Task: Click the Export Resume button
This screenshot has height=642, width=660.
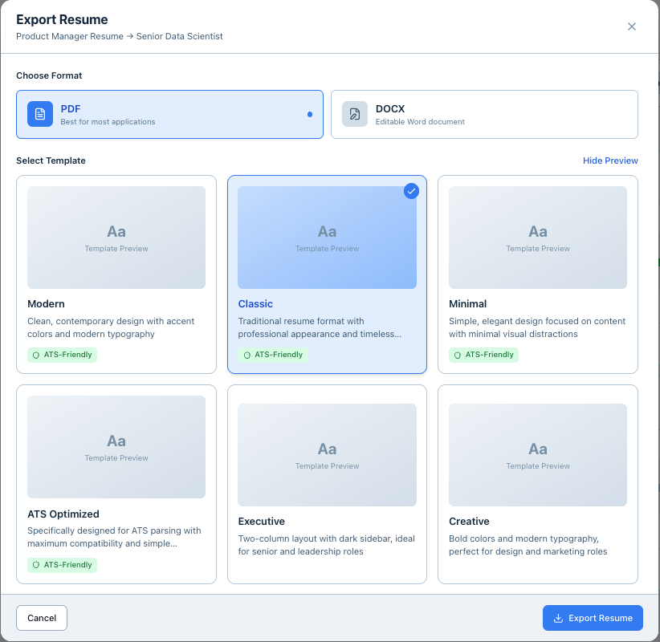Action: (x=593, y=618)
